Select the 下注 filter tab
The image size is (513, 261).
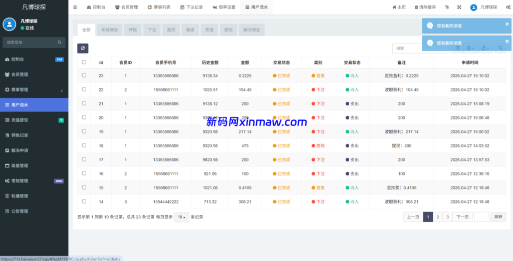pos(152,29)
